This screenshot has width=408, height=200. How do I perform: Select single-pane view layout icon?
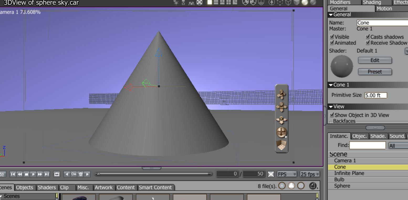(x=210, y=2)
